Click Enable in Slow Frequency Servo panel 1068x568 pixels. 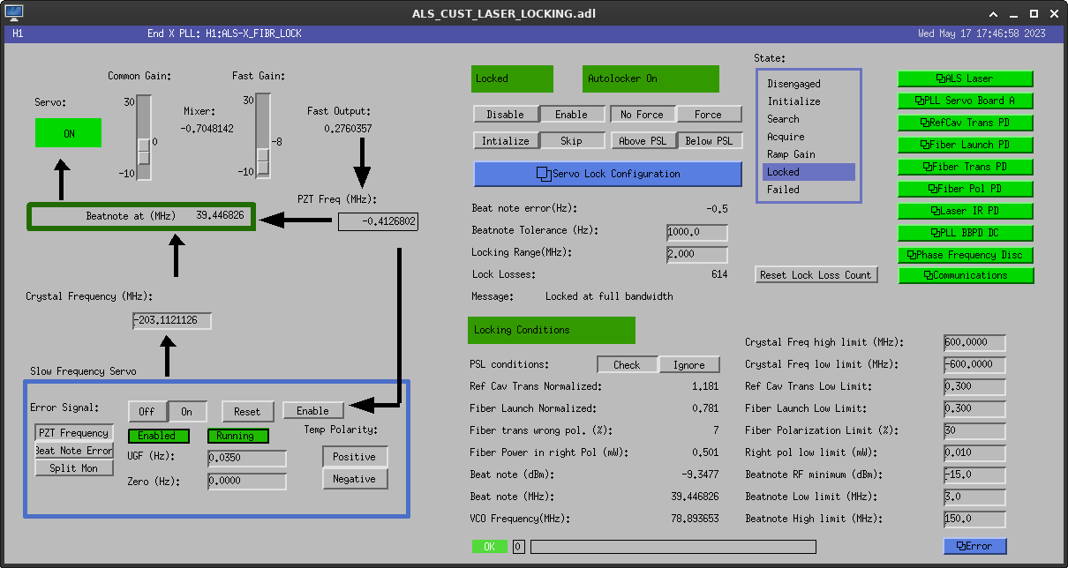(312, 411)
